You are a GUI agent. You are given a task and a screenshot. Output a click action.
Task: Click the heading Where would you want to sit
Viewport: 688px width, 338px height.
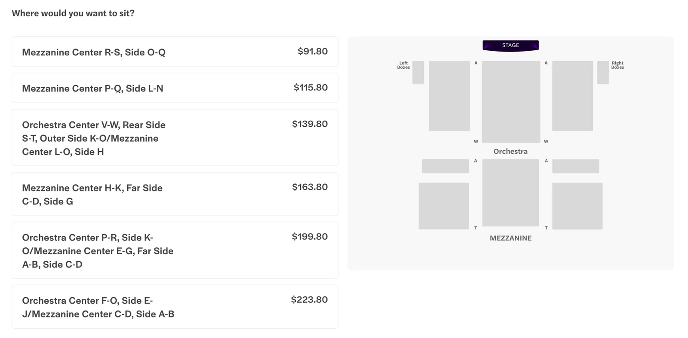click(73, 13)
